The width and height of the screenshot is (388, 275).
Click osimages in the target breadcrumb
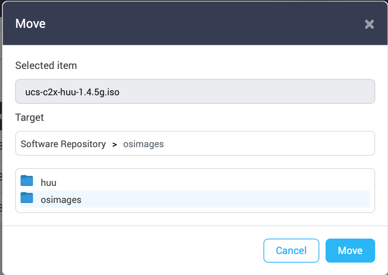[144, 144]
